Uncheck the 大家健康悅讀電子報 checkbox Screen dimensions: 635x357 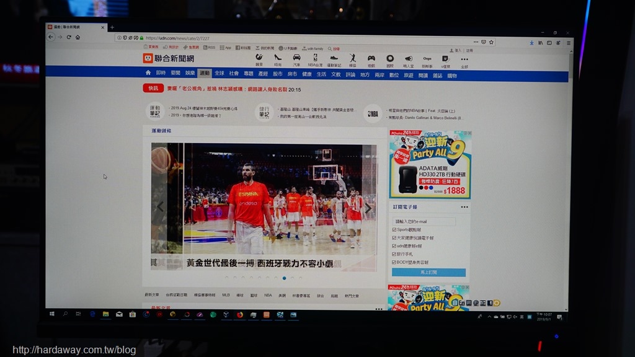(394, 237)
